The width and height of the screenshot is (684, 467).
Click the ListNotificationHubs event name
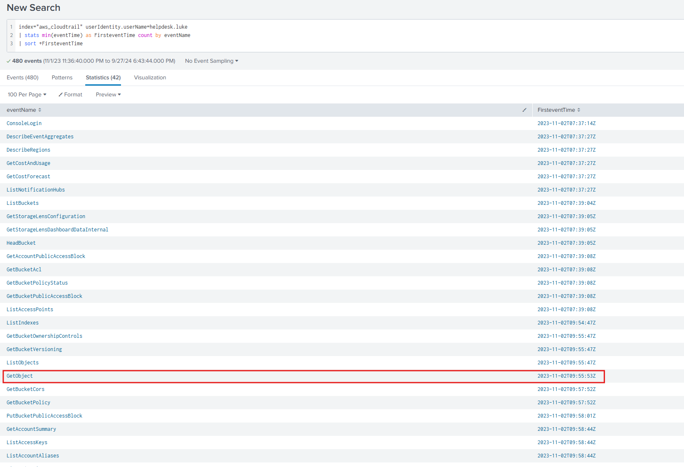pos(36,190)
